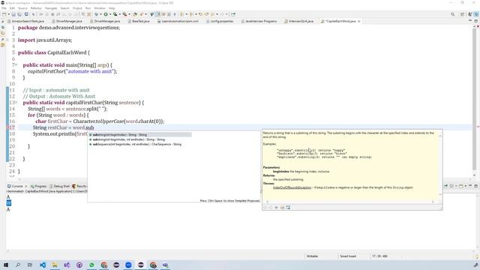Viewport: 480px width, 270px height.
Task: Maximize the editor area icon
Action: 476,21
